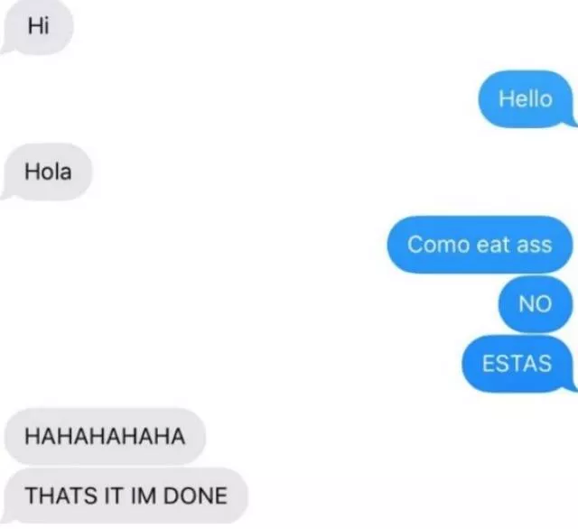Tap the gray "Hola" message bubble
578x529 pixels.
(46, 172)
